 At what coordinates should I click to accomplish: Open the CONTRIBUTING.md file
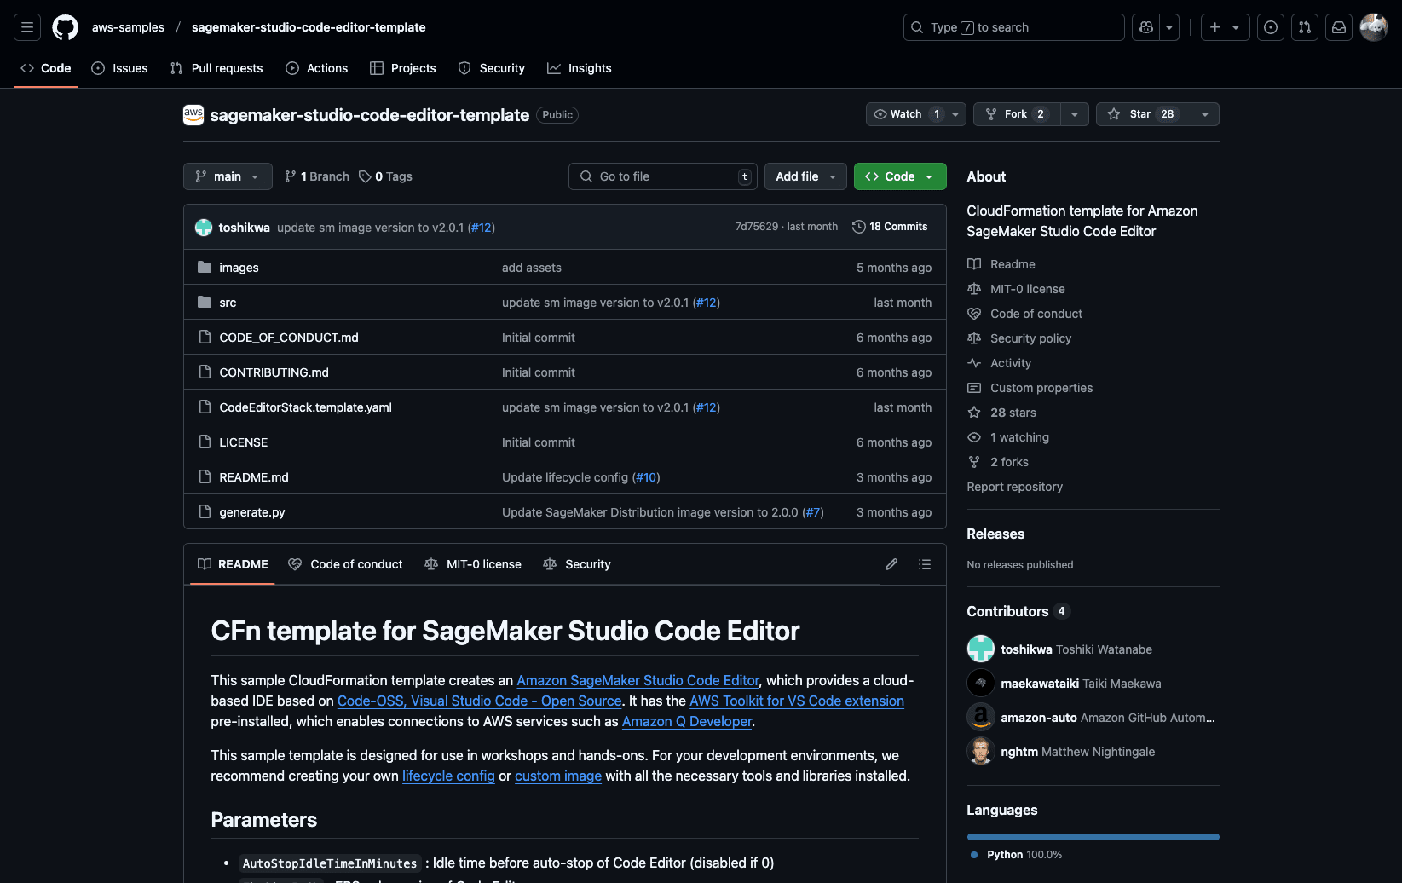[x=274, y=372]
